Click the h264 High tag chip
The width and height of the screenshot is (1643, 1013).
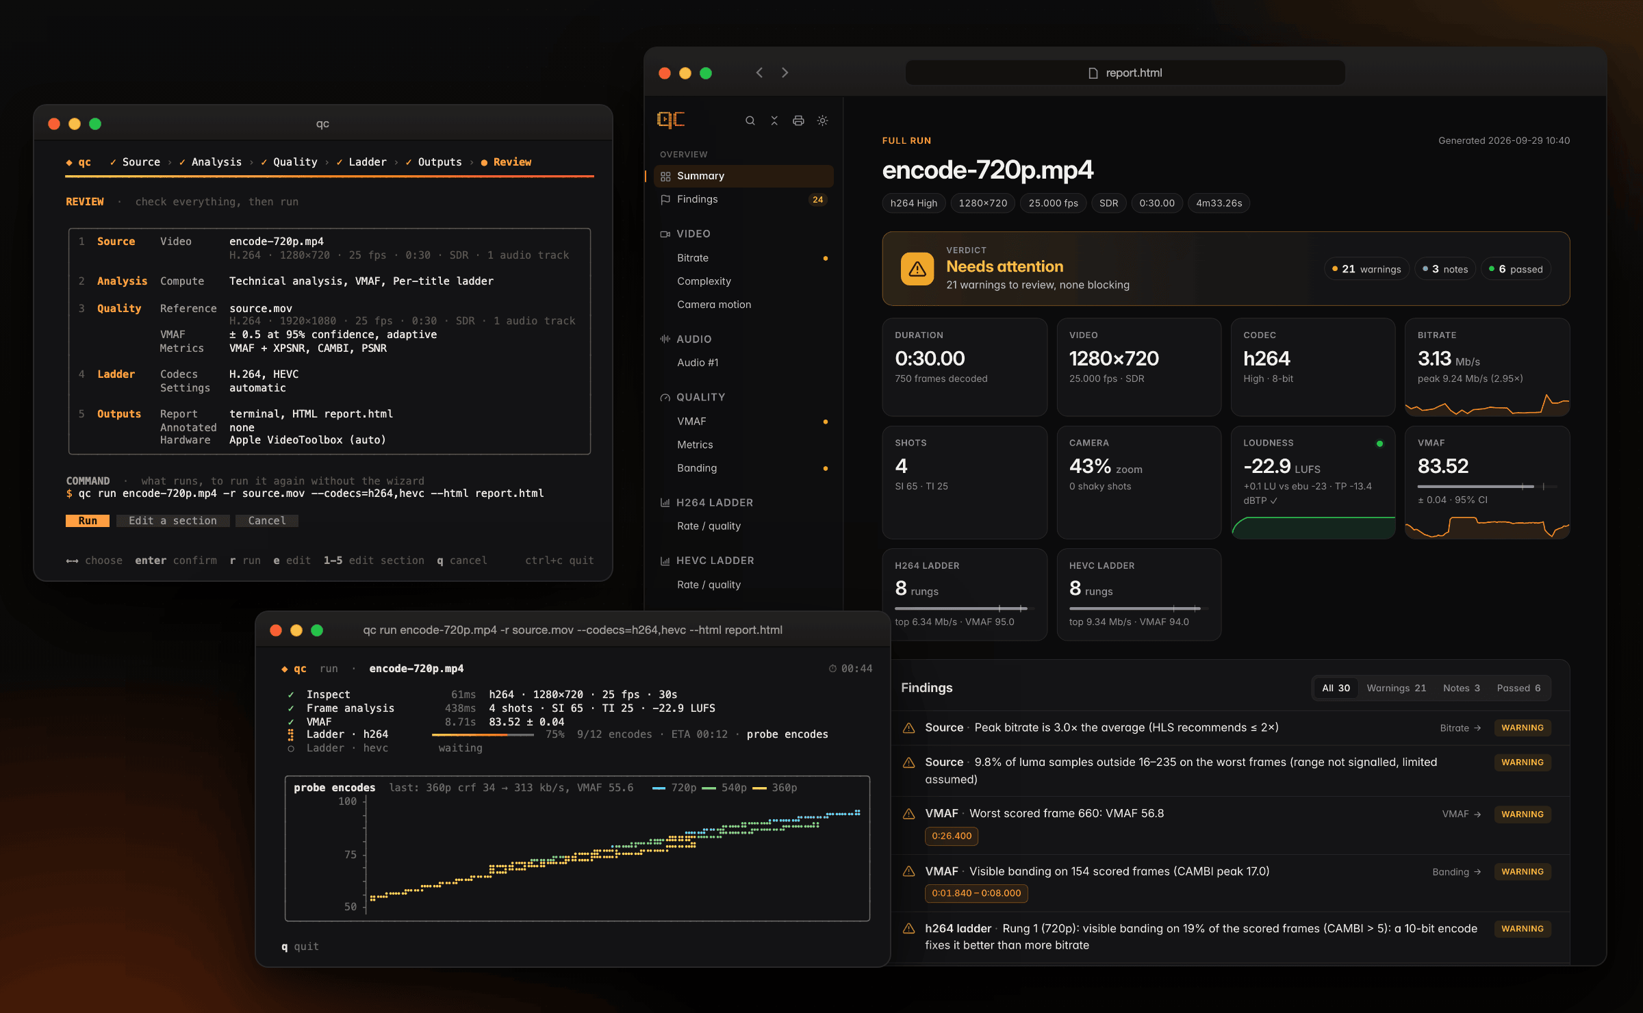pyautogui.click(x=914, y=203)
